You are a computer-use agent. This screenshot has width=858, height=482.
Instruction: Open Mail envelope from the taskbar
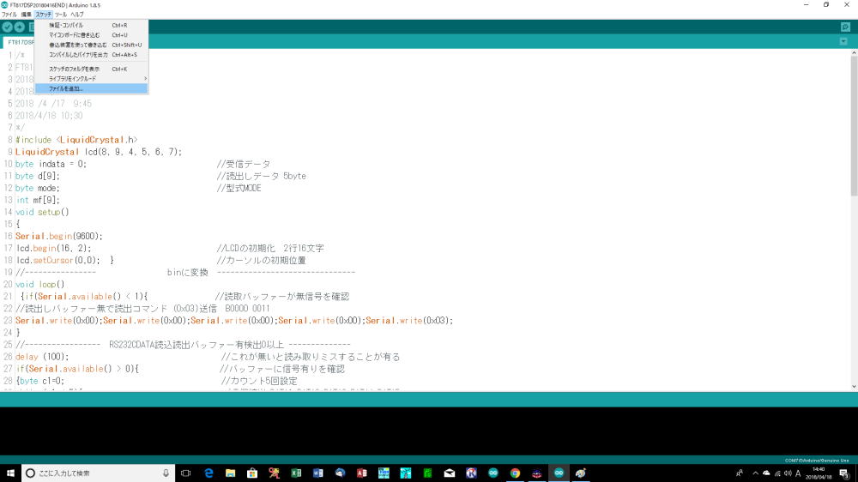click(450, 473)
